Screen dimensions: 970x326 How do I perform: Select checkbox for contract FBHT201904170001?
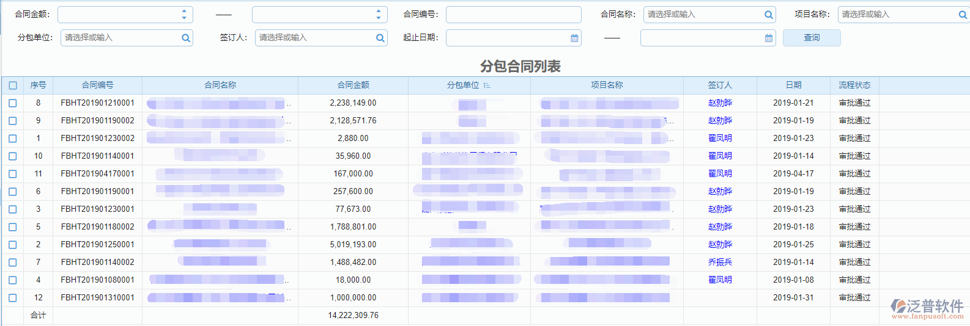[13, 174]
